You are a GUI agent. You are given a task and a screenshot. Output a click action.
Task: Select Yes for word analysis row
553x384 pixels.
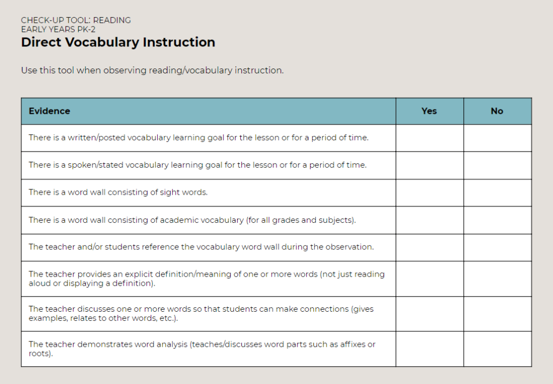coord(429,349)
